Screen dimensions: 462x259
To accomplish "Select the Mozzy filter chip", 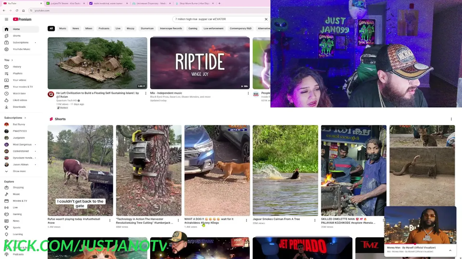I will 130,28.
